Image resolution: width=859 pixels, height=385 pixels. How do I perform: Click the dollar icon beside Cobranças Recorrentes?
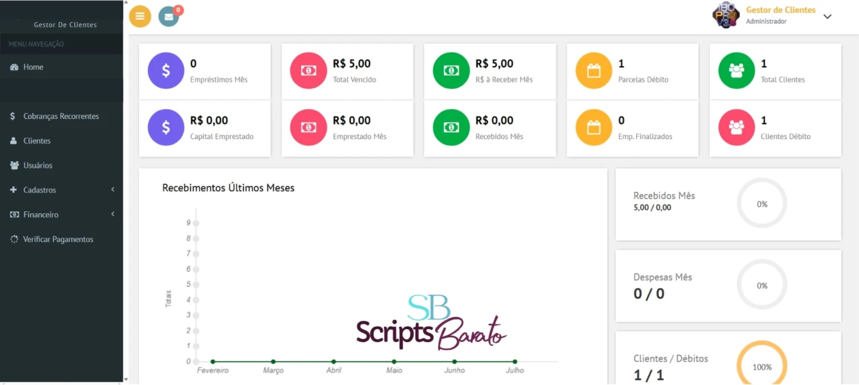(x=13, y=116)
